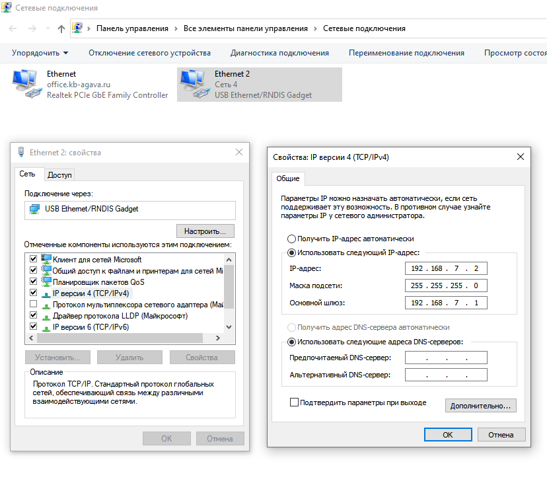Check Подтвердить параметры при выходе
The height and width of the screenshot is (495, 547).
pyautogui.click(x=295, y=402)
